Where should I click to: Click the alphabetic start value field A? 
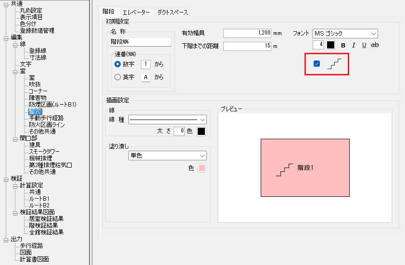(146, 77)
